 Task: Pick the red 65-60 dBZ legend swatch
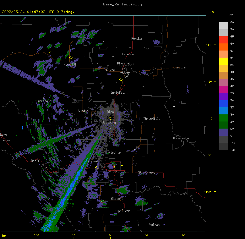tap(223, 40)
